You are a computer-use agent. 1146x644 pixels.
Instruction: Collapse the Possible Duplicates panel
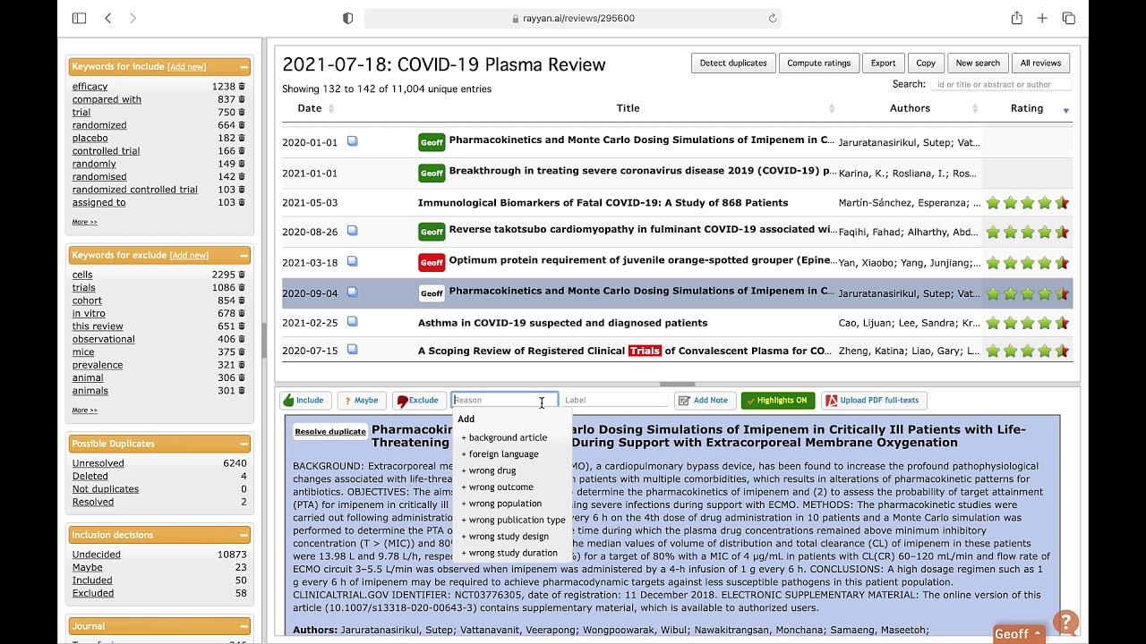click(x=244, y=444)
